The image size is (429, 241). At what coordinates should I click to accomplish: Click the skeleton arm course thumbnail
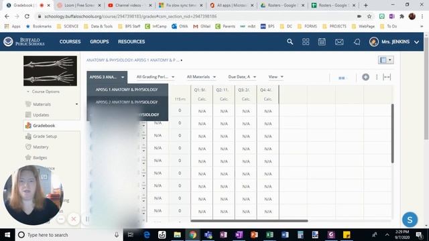[50, 71]
